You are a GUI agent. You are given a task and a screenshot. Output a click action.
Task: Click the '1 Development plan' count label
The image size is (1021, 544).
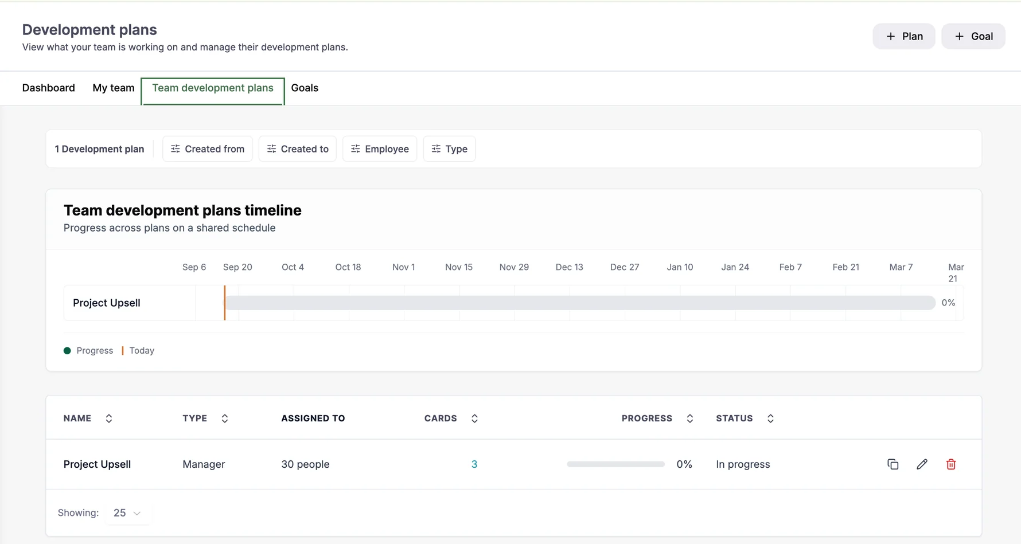point(99,149)
